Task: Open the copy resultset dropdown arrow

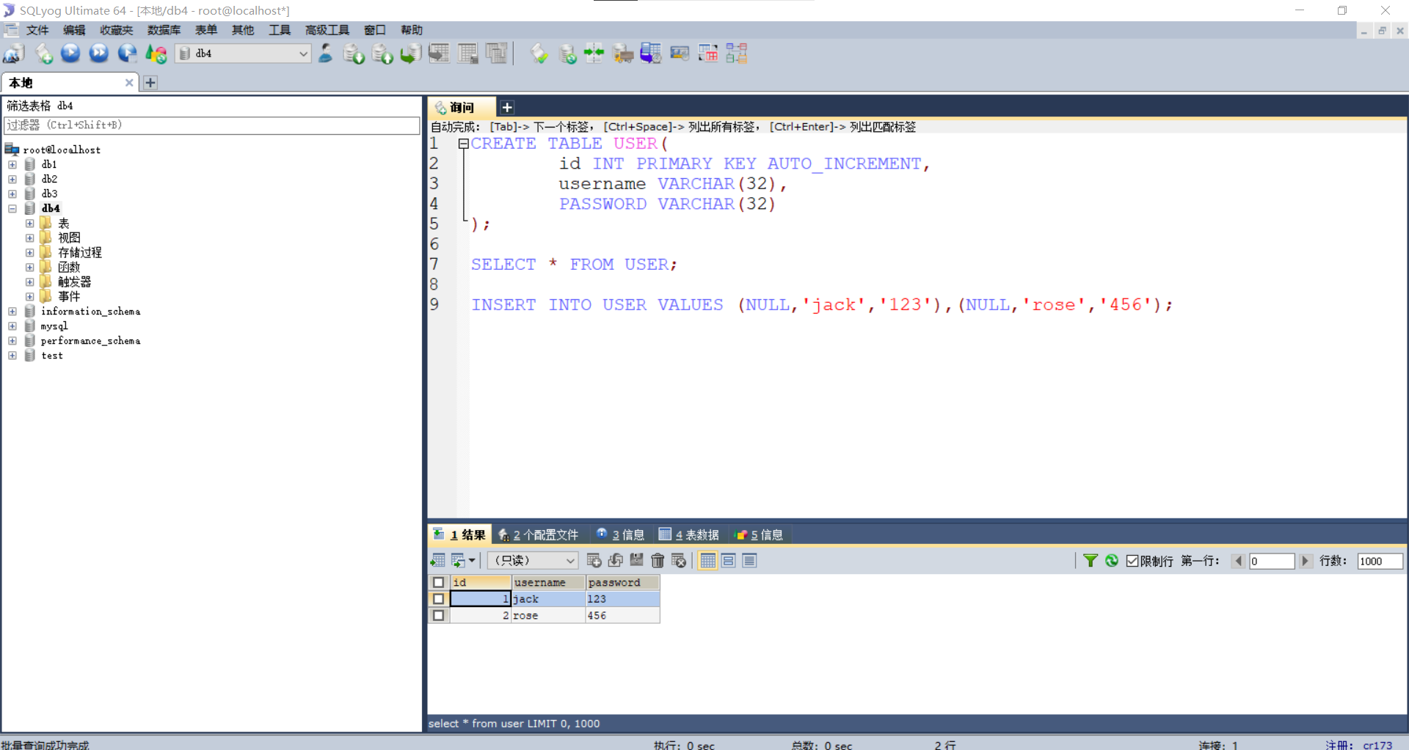Action: coord(472,561)
